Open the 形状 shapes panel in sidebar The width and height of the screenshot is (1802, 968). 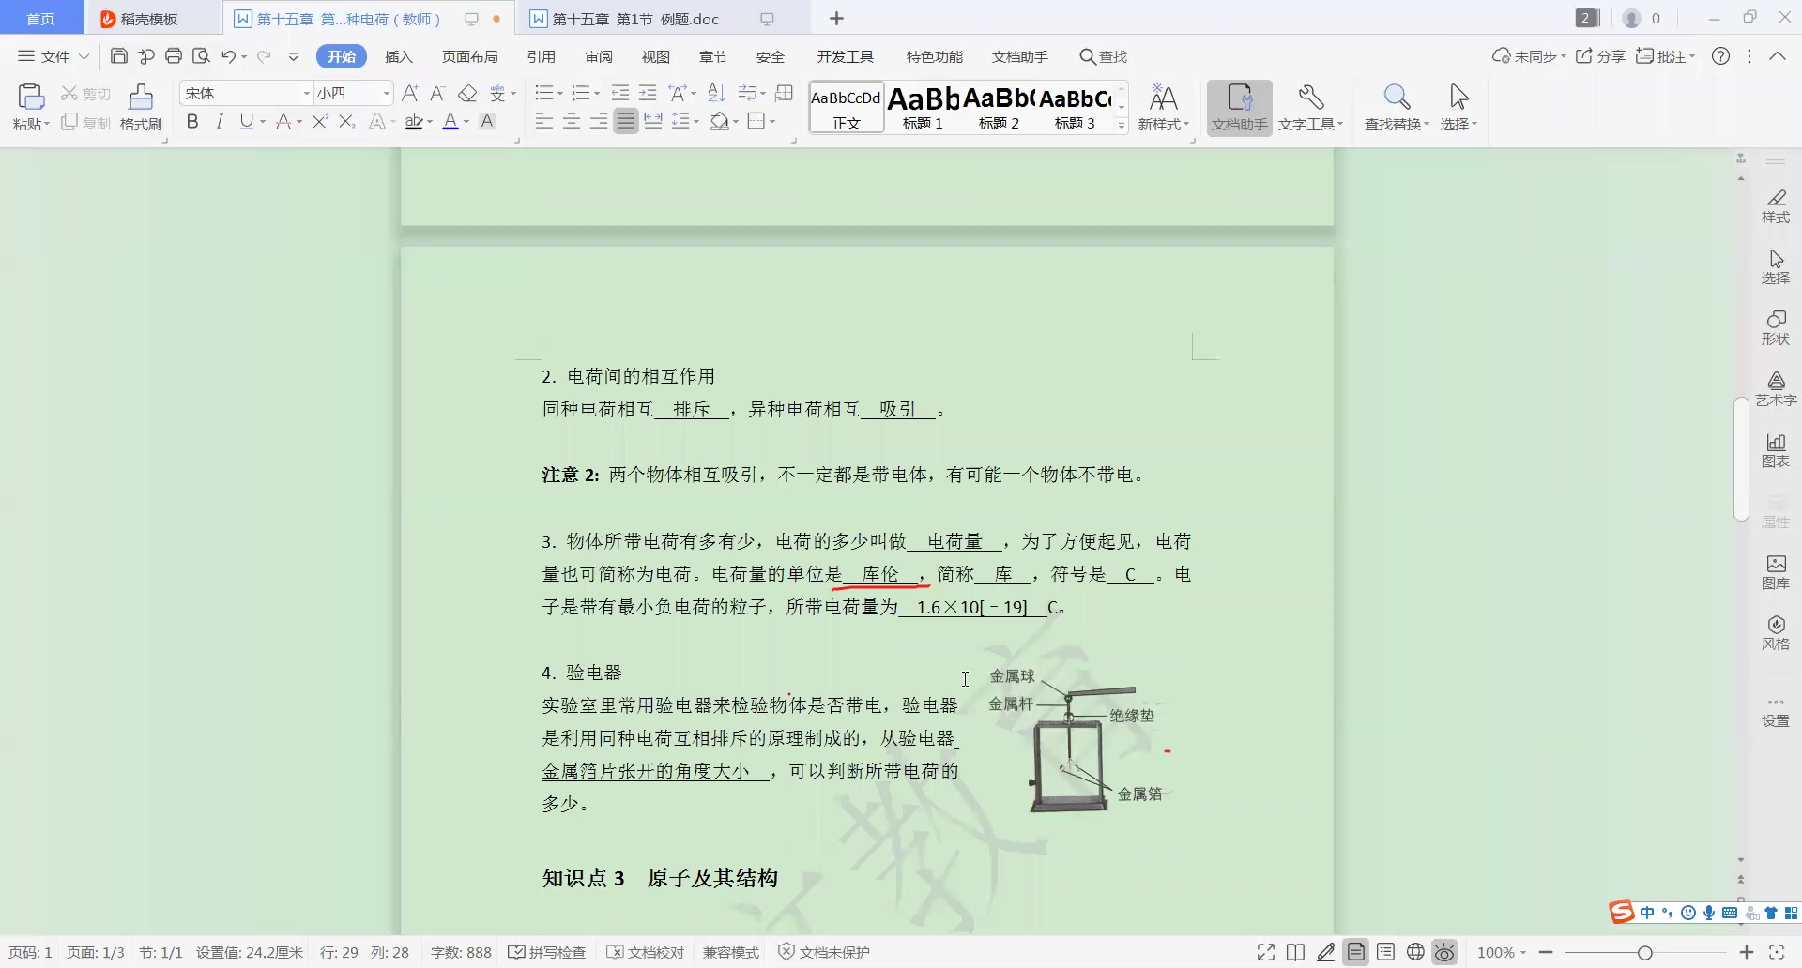click(x=1776, y=328)
